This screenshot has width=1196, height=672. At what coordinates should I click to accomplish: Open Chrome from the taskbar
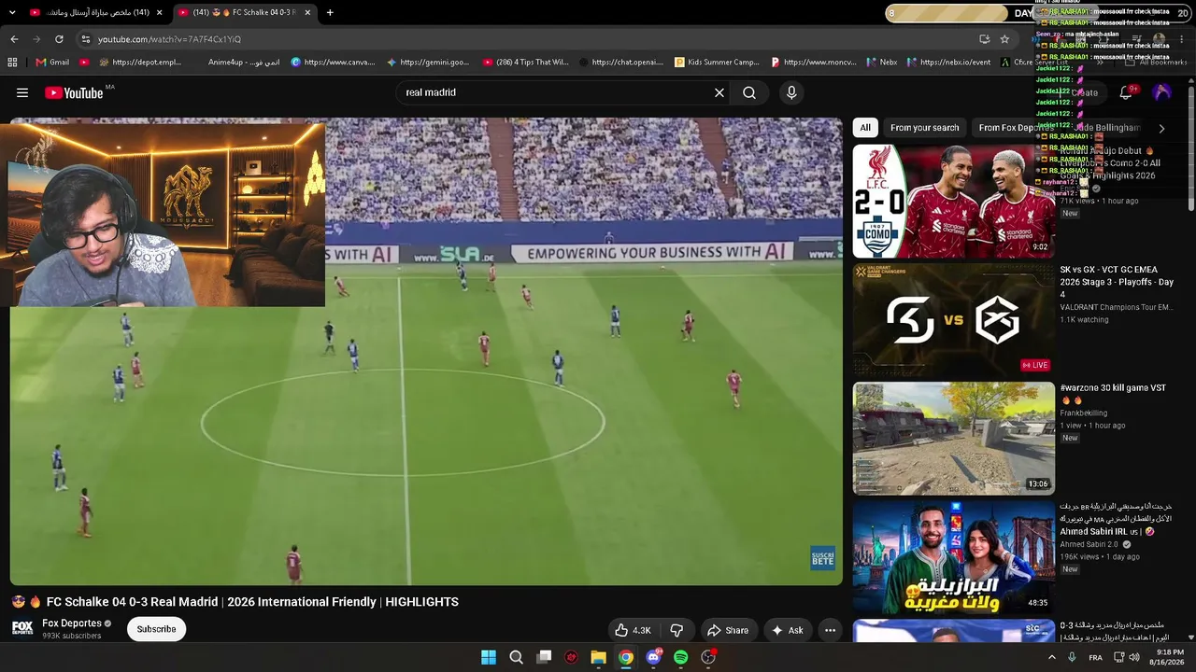tap(626, 657)
